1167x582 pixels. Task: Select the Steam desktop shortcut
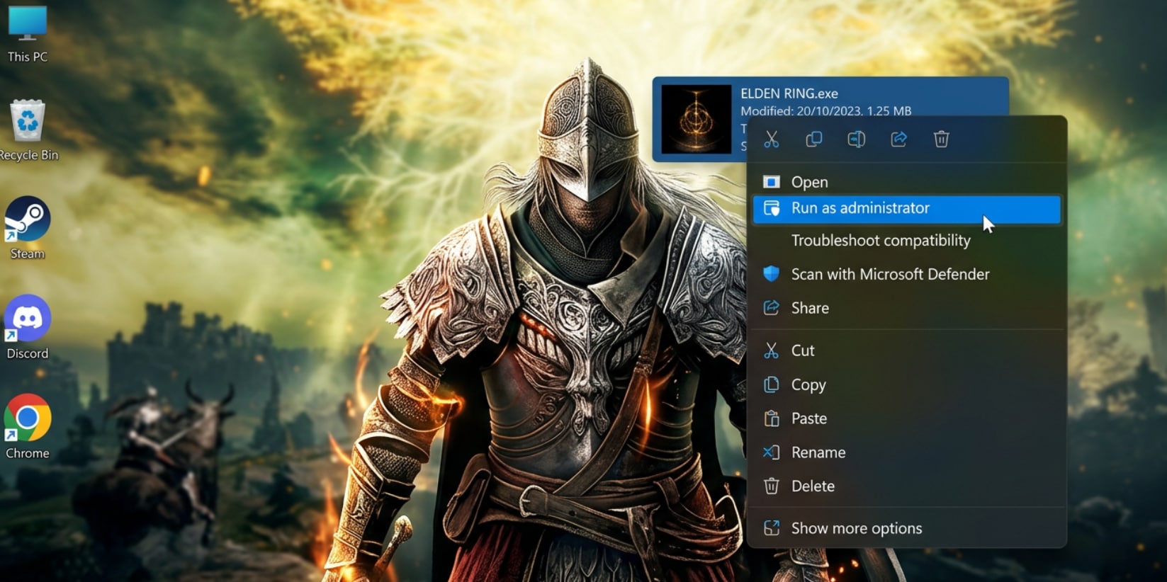(28, 228)
